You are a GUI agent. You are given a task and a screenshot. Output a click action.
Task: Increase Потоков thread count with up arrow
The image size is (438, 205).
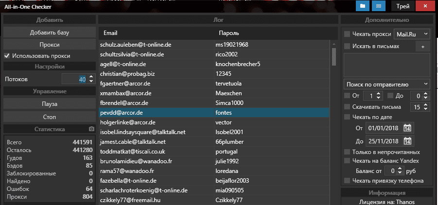[x=91, y=77]
